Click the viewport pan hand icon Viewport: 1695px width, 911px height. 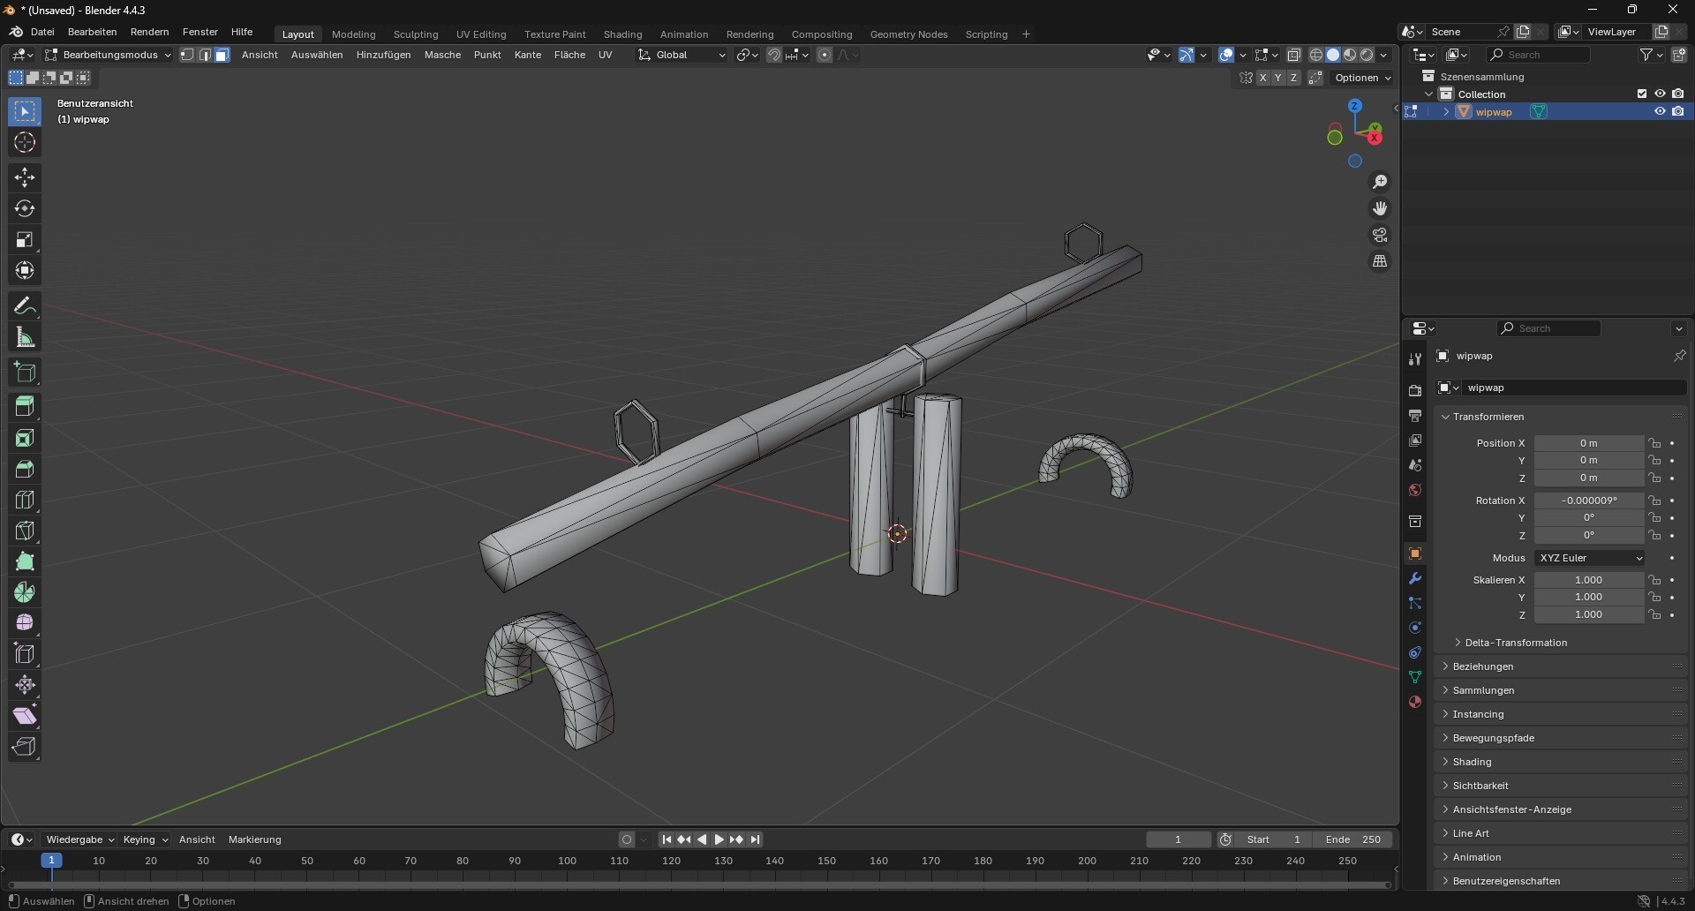coord(1381,209)
